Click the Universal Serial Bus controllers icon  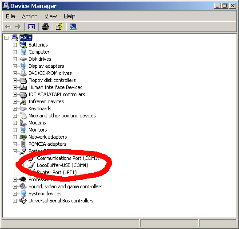23,201
